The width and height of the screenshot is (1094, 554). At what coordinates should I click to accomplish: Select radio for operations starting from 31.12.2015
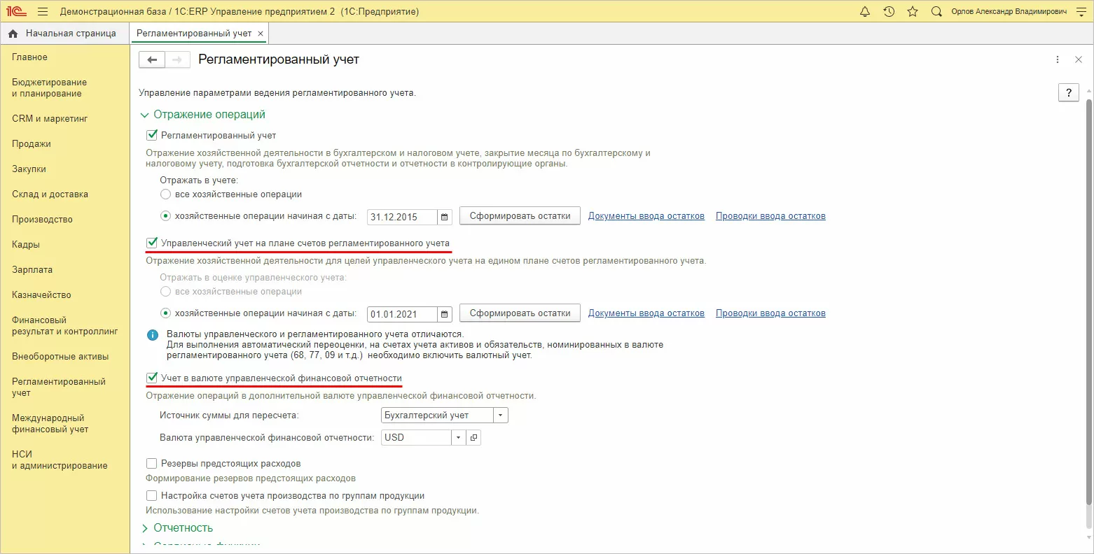[166, 216]
